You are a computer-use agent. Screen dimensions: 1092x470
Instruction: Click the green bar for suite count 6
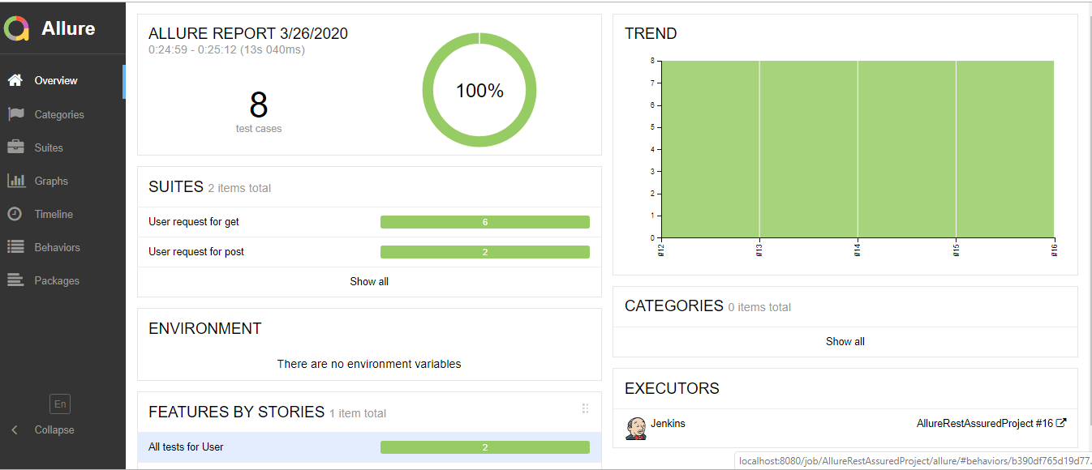[x=484, y=222]
